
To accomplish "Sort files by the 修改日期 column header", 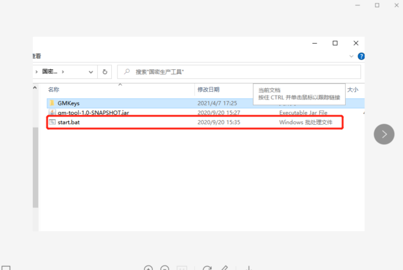I will pos(208,90).
